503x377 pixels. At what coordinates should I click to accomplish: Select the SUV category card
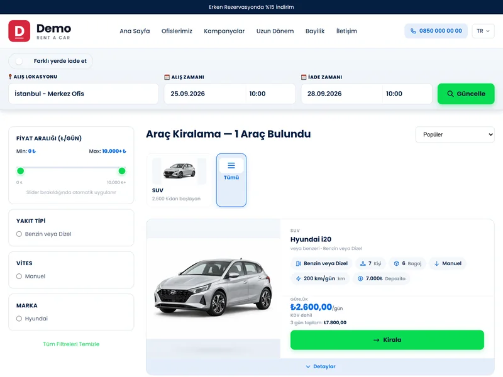coord(179,180)
